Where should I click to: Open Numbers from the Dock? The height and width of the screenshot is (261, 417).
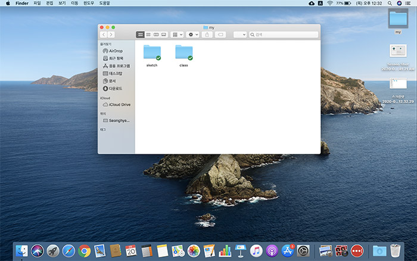pos(225,251)
